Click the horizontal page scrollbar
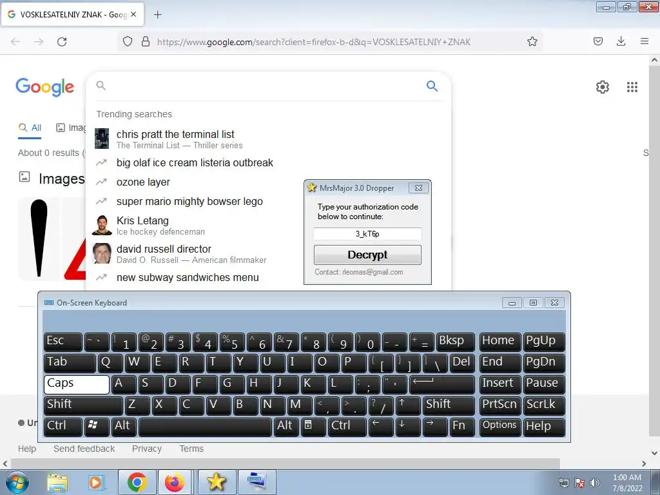 [286, 463]
